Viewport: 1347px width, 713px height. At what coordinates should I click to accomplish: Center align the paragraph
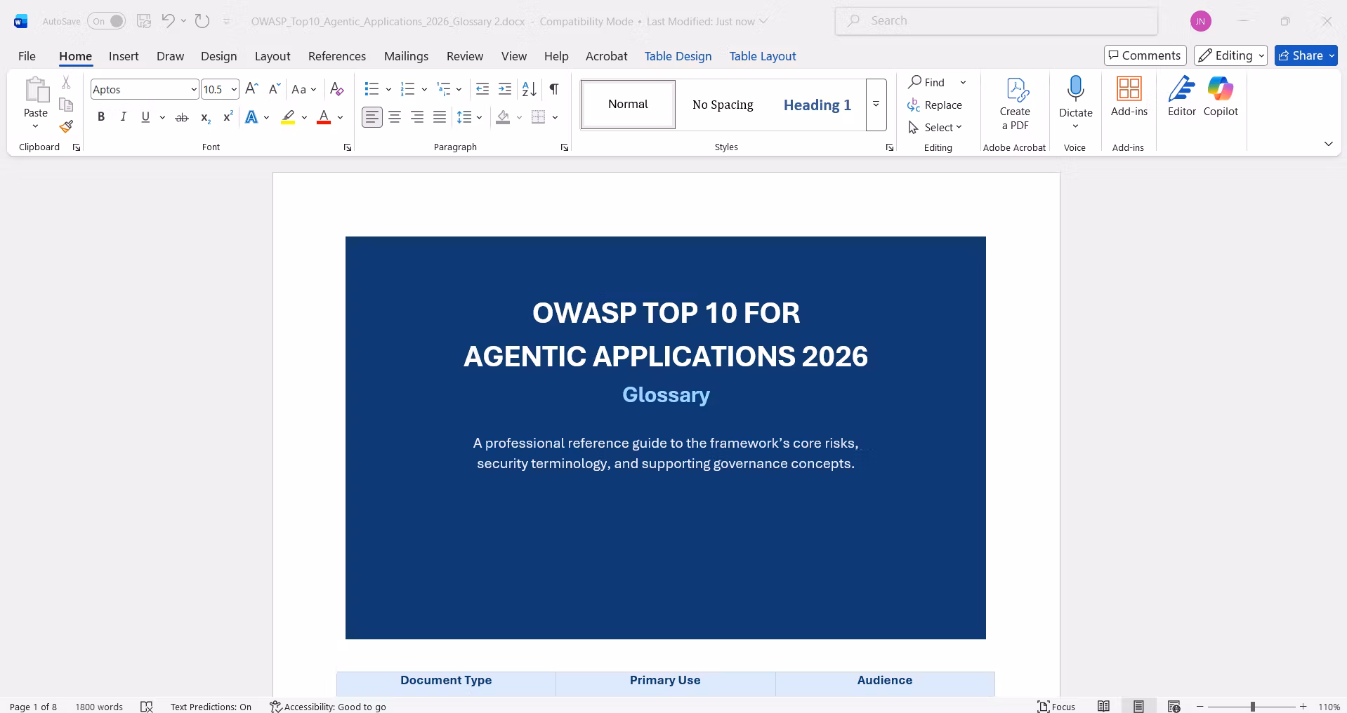click(x=395, y=117)
